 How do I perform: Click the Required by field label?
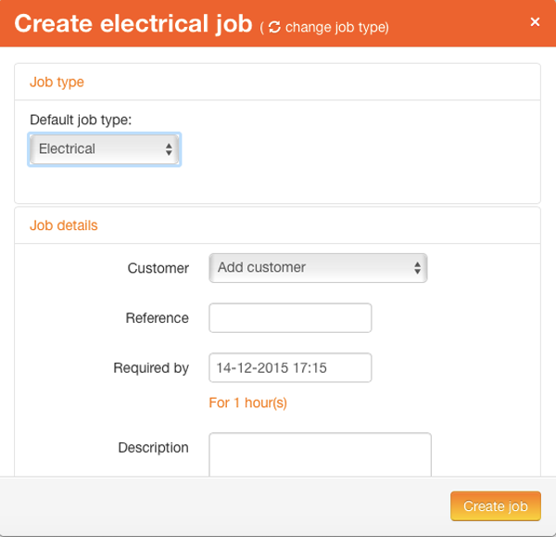click(151, 368)
